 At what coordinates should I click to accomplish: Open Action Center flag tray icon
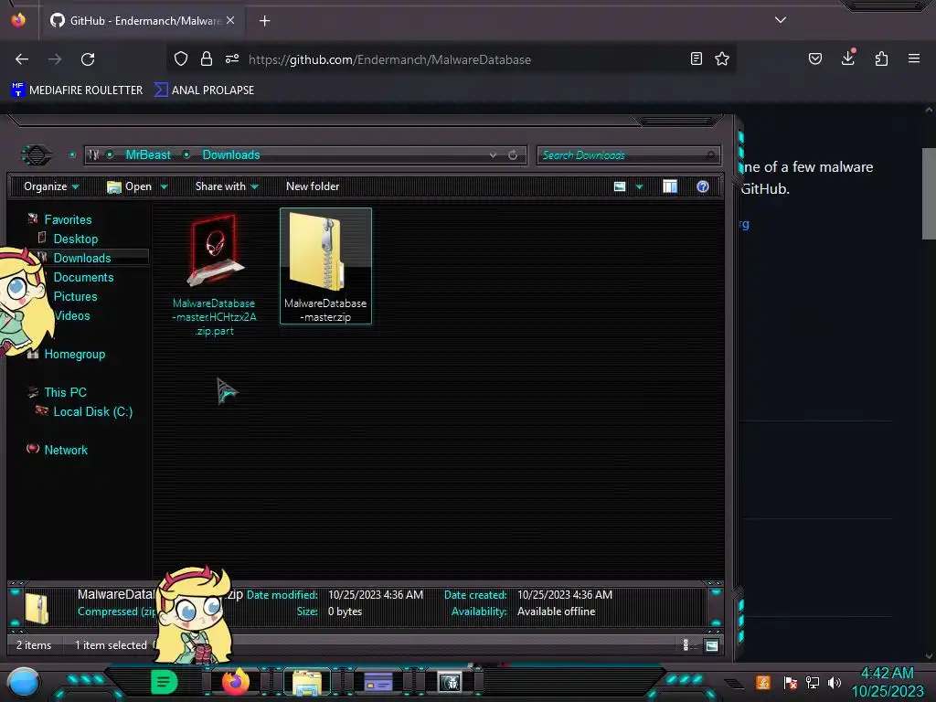791,682
